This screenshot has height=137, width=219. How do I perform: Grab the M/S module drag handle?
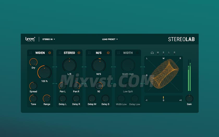click(89, 53)
